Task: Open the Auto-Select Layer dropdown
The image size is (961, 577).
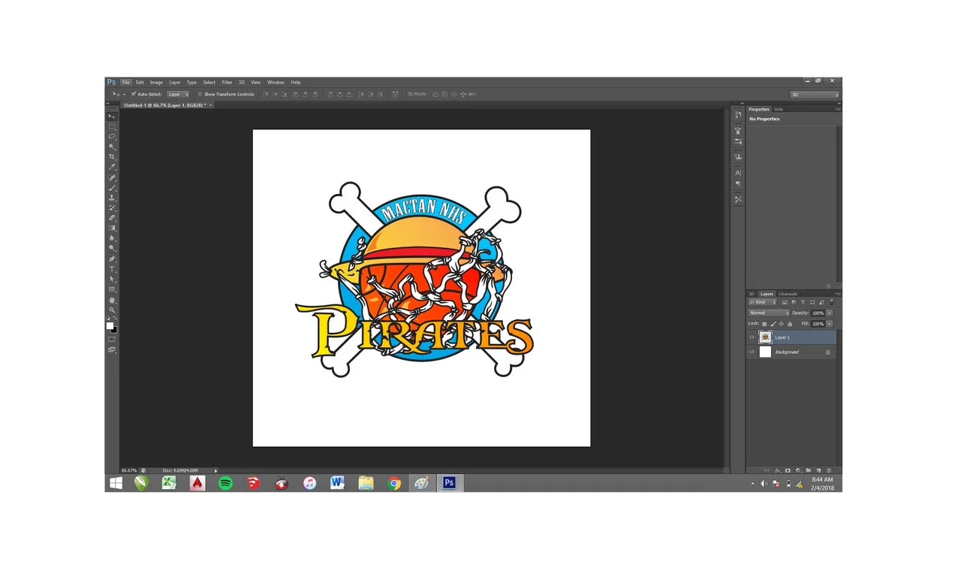Action: click(178, 94)
